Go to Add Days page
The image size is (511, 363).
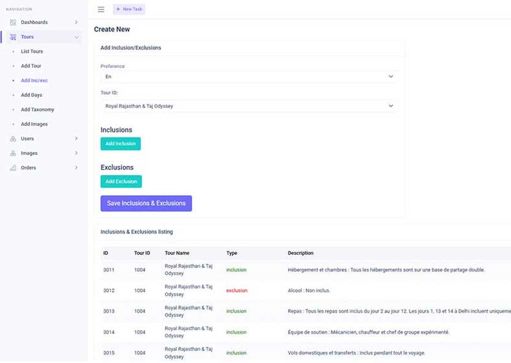coord(31,95)
